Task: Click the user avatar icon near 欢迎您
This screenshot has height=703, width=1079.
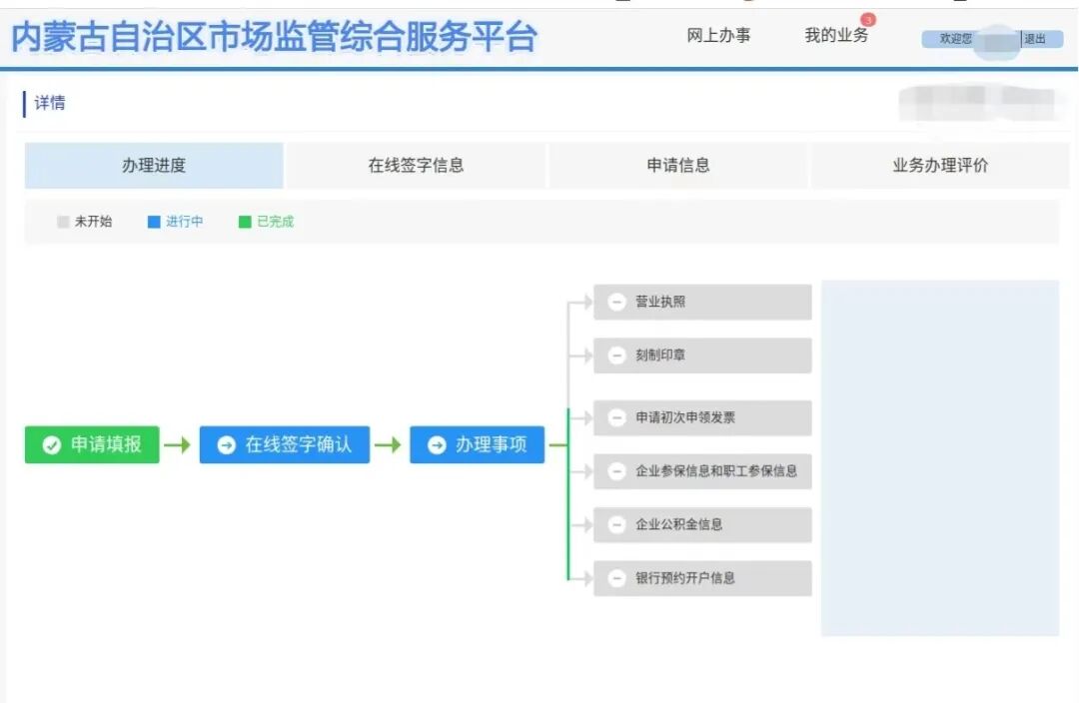Action: pos(999,40)
